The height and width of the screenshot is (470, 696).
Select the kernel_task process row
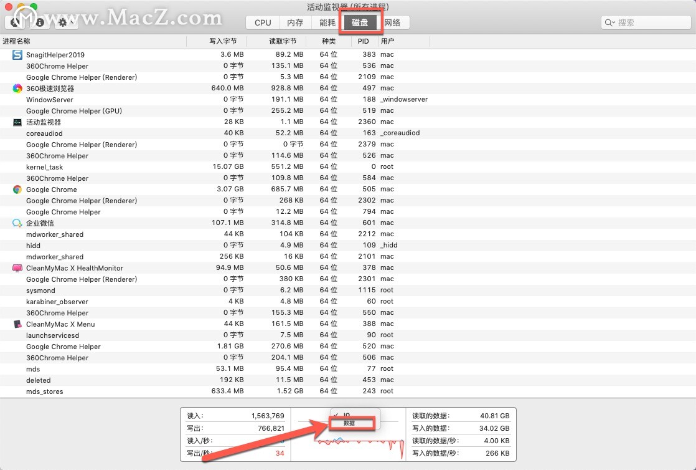pos(348,167)
